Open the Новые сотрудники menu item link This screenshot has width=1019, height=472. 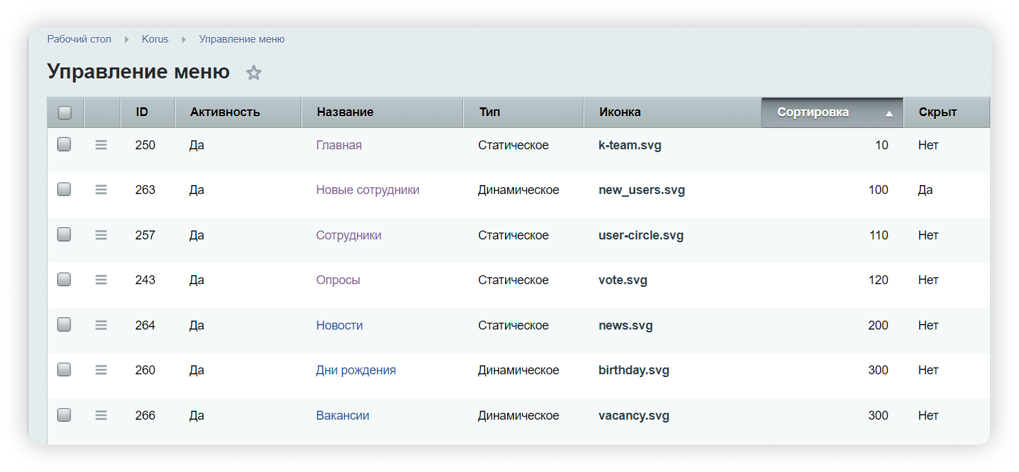367,190
